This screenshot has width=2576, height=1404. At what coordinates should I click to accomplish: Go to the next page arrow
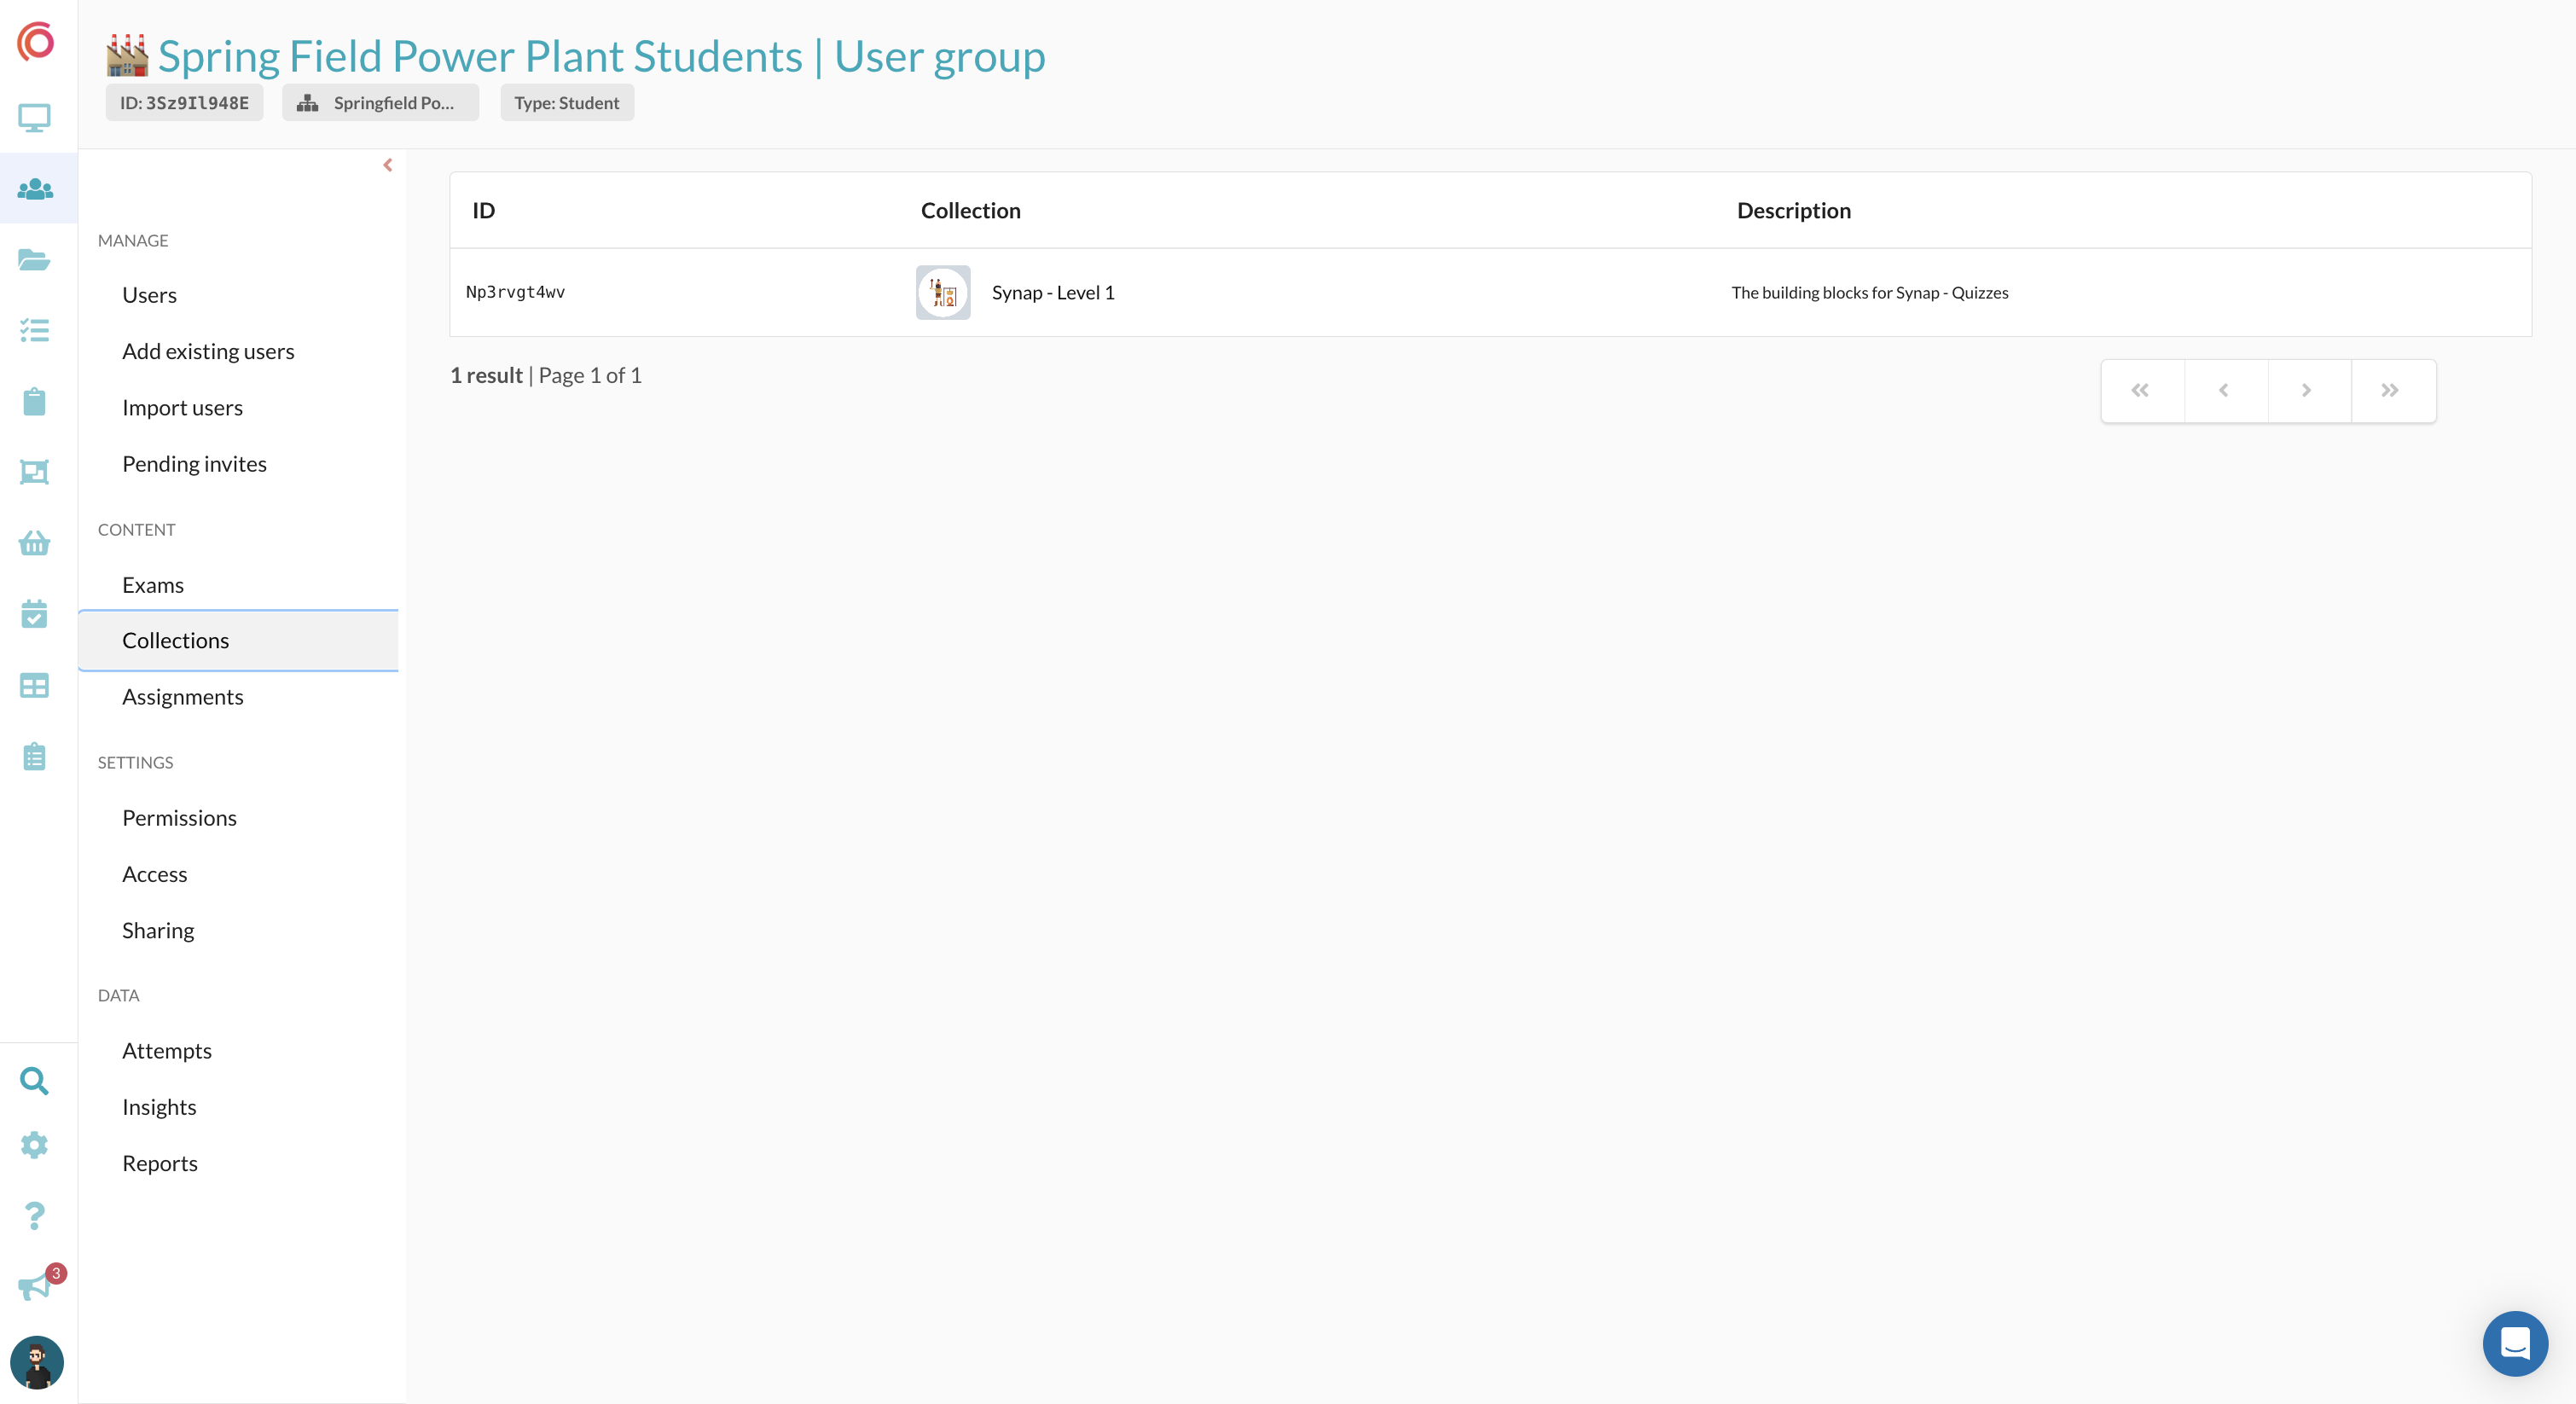pyautogui.click(x=2307, y=390)
